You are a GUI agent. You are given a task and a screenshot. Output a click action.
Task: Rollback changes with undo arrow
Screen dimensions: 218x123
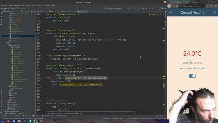coord(158,8)
